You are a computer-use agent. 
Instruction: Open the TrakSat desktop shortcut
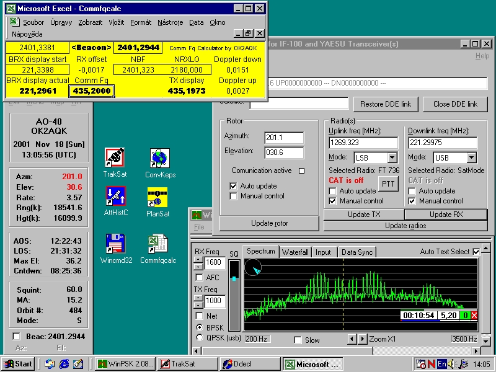point(115,157)
